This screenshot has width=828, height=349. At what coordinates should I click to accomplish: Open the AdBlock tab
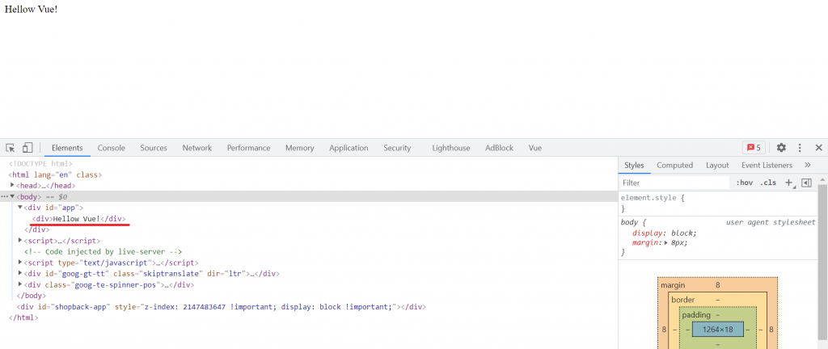(500, 148)
